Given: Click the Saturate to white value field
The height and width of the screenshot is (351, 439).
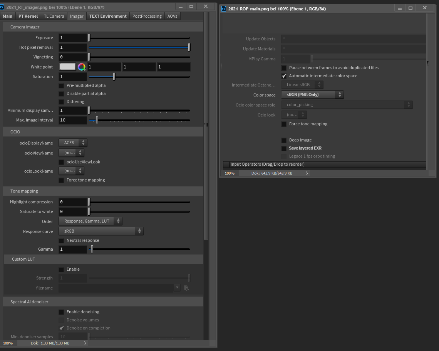Looking at the screenshot, I should click(73, 211).
